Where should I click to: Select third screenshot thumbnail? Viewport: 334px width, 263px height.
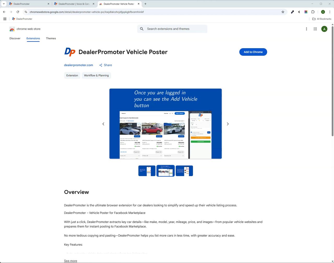[x=184, y=171]
